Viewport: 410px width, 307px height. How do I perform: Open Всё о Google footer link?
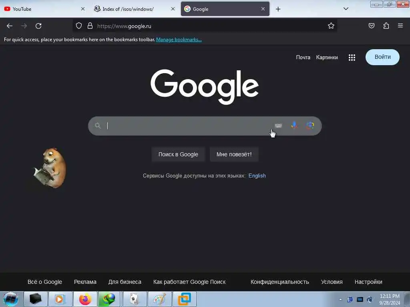[45, 282]
